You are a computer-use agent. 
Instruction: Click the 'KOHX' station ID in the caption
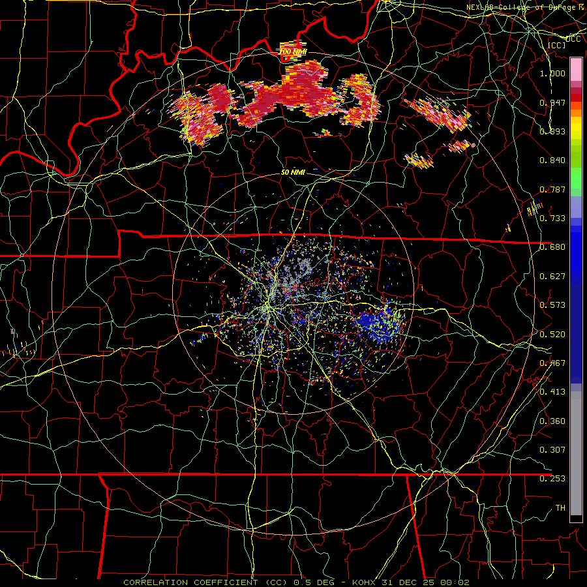click(x=364, y=582)
